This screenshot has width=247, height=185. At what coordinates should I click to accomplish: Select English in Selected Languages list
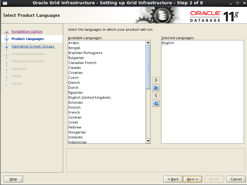click(x=203, y=43)
